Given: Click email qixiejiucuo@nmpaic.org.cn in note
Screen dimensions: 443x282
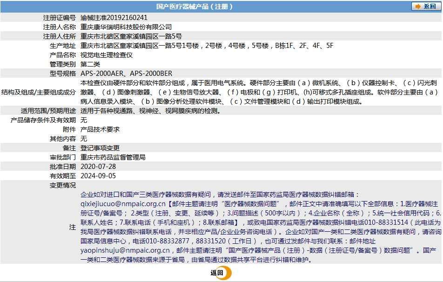Looking at the screenshot, I should pyautogui.click(x=123, y=204).
